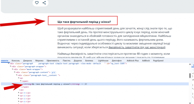Open the Lighthouse tab
The height and width of the screenshot is (104, 194).
point(103,61)
